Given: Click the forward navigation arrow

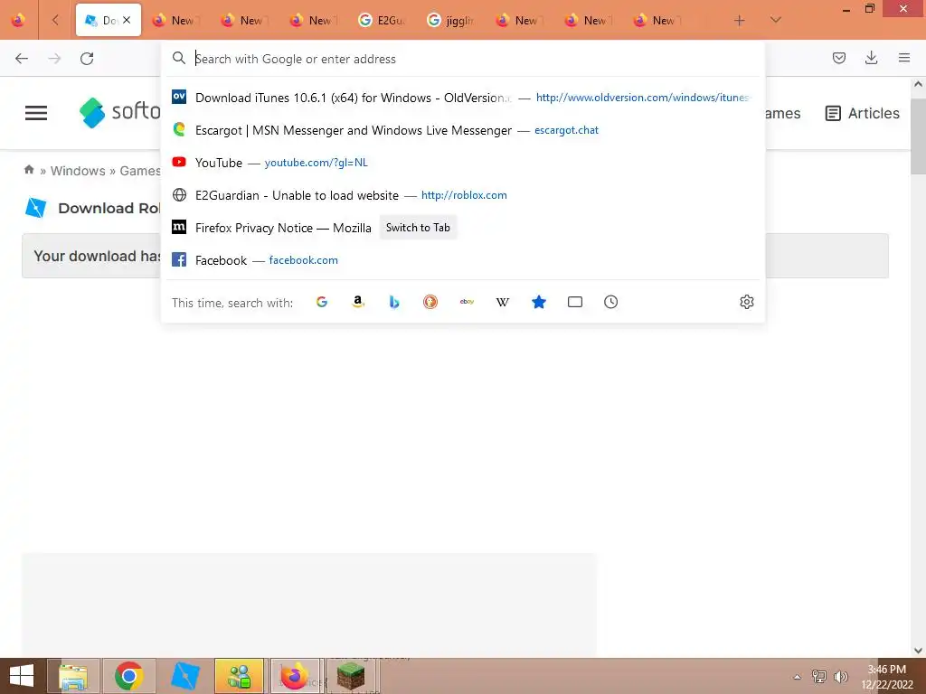Looking at the screenshot, I should [54, 59].
